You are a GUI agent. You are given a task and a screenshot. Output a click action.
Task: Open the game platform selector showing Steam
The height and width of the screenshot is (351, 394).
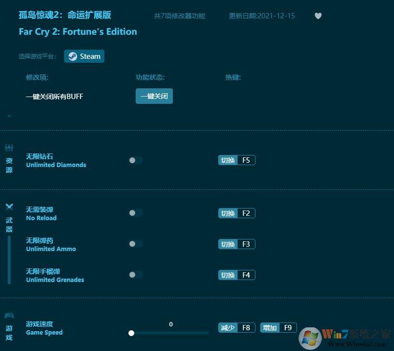(x=84, y=56)
